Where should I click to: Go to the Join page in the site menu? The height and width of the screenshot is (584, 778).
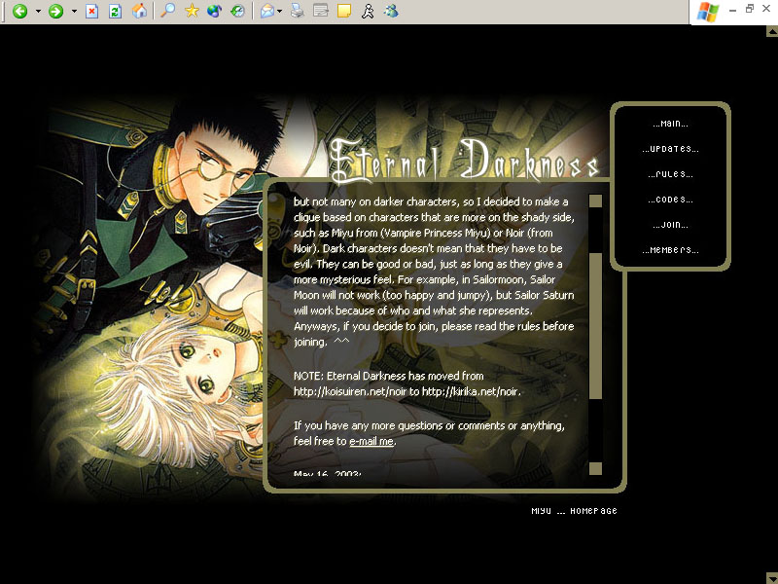click(x=670, y=226)
